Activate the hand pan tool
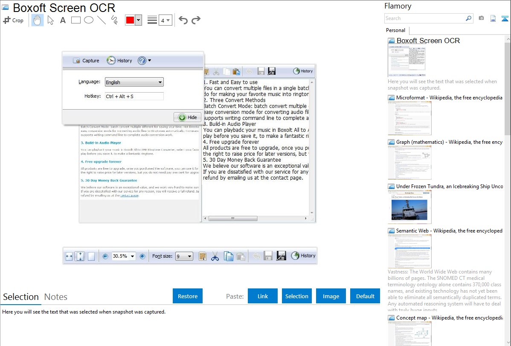The height and width of the screenshot is (346, 511). [x=37, y=20]
